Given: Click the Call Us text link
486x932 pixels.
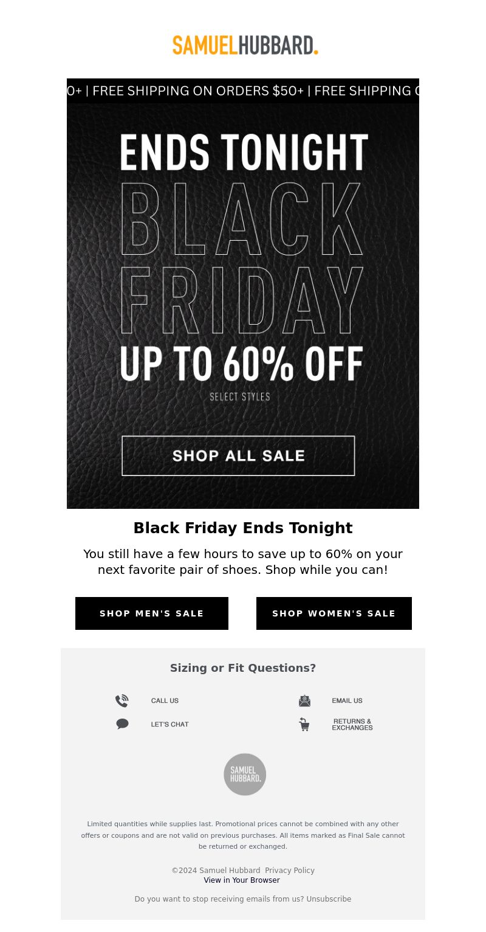Looking at the screenshot, I should click(165, 701).
